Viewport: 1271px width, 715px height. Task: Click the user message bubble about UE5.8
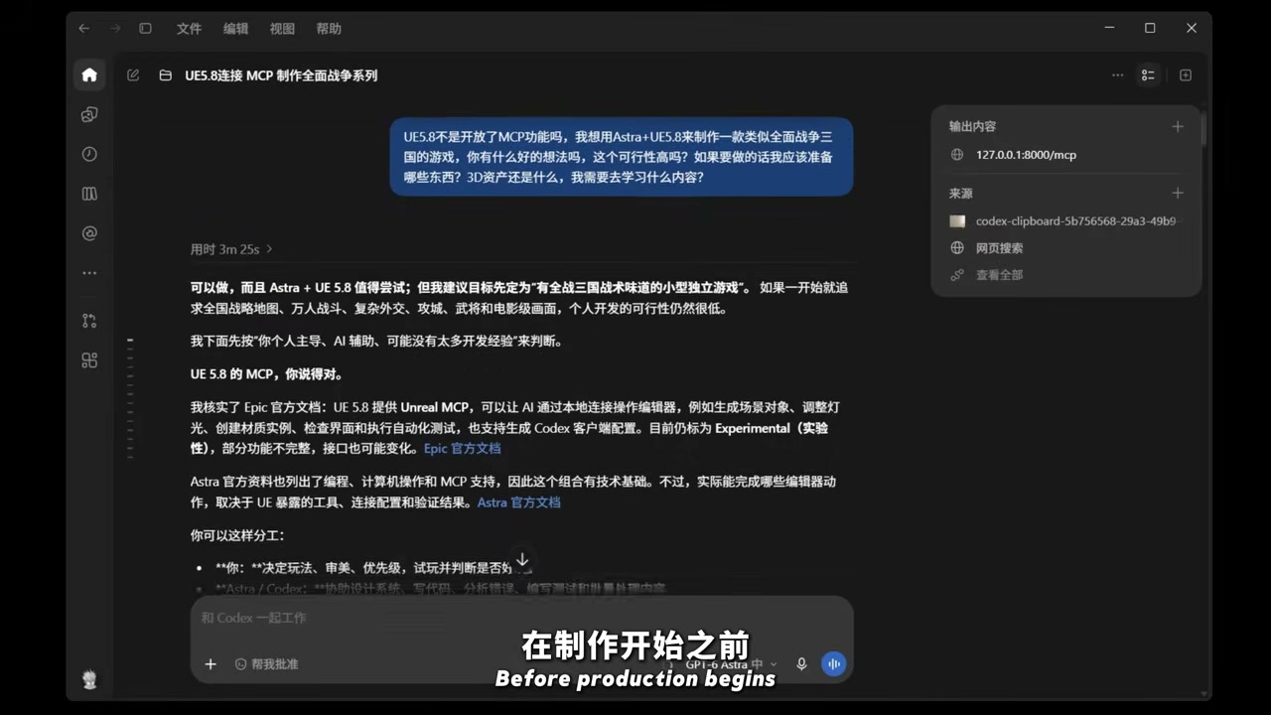(621, 157)
